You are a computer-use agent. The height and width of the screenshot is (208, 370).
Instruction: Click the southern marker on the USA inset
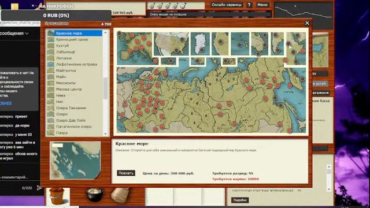pos(176,50)
